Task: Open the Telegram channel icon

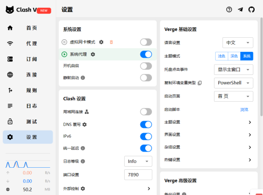Action: (x=240, y=9)
